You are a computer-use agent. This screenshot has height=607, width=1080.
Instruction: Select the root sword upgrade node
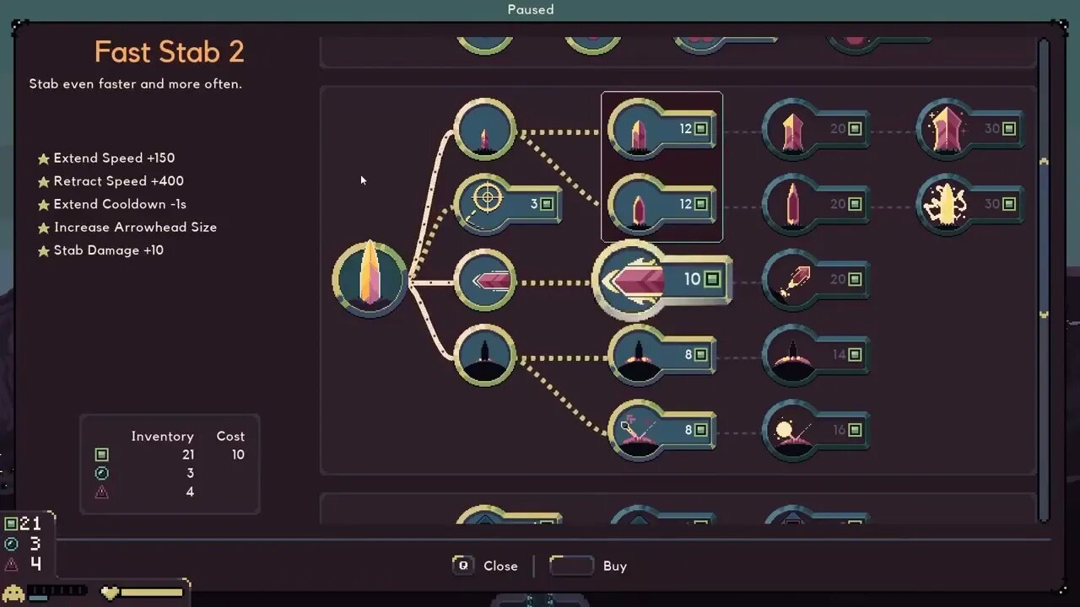[x=370, y=280]
